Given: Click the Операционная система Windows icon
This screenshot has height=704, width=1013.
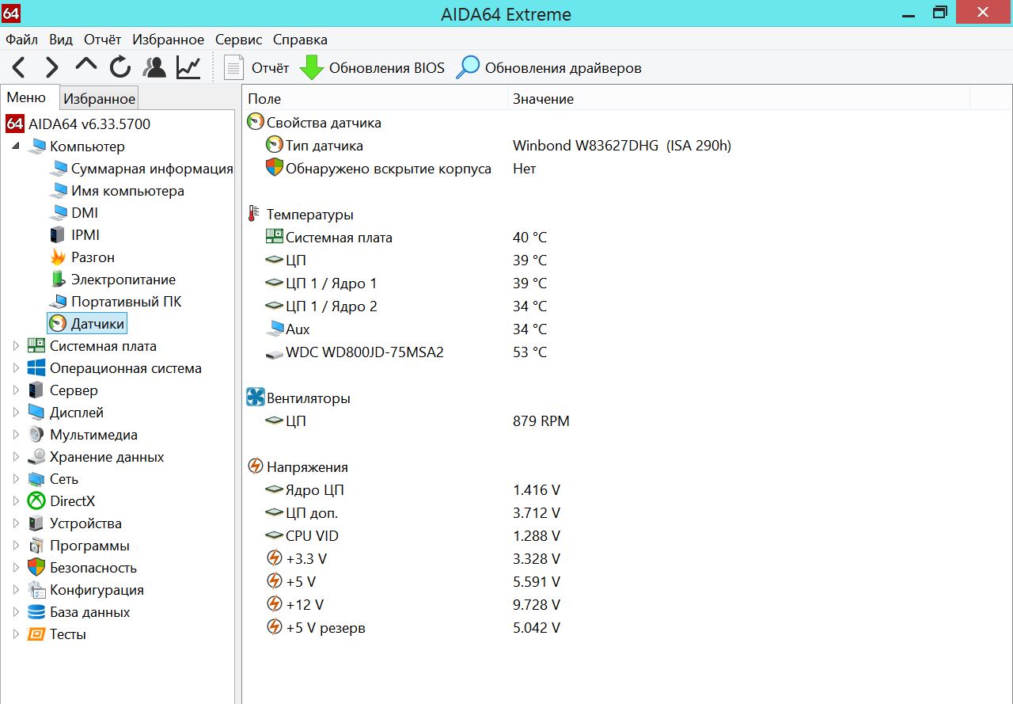Looking at the screenshot, I should pos(36,368).
